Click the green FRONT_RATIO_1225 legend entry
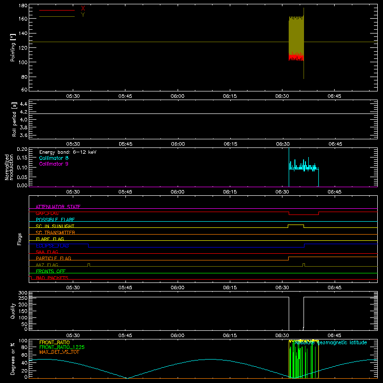The image size is (383, 383). (62, 347)
